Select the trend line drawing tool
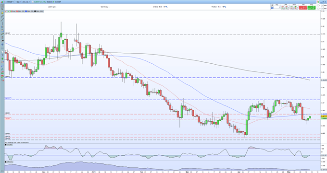Image resolution: width=327 pixels, height=173 pixels. 2,20
